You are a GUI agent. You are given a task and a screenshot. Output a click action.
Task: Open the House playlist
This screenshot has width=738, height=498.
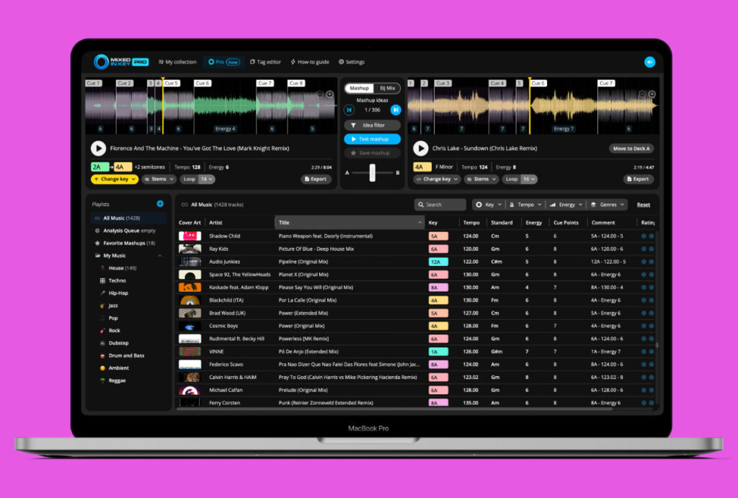[x=122, y=268]
